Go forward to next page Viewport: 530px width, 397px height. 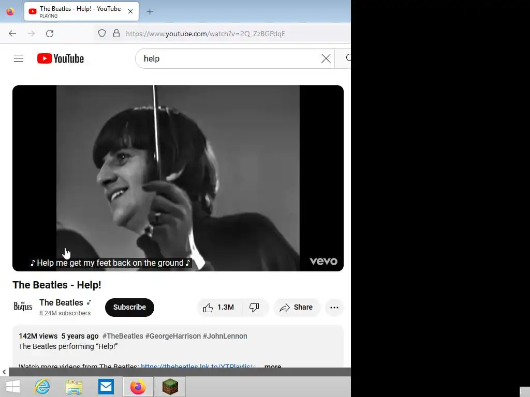point(31,34)
